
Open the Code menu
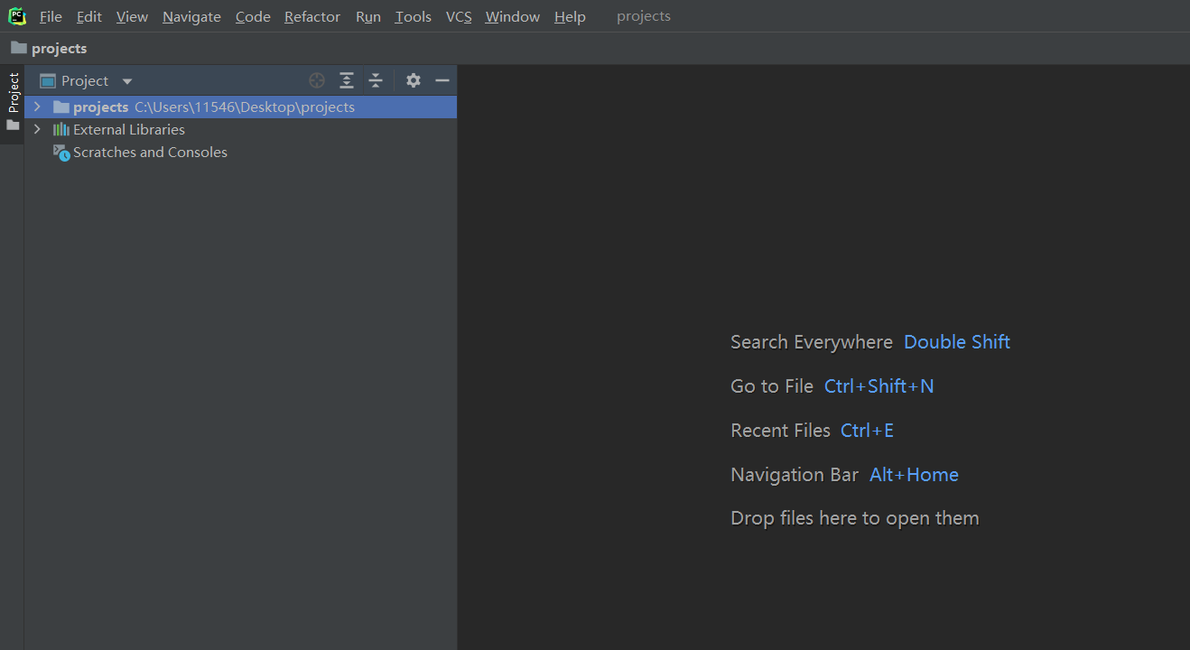point(253,16)
